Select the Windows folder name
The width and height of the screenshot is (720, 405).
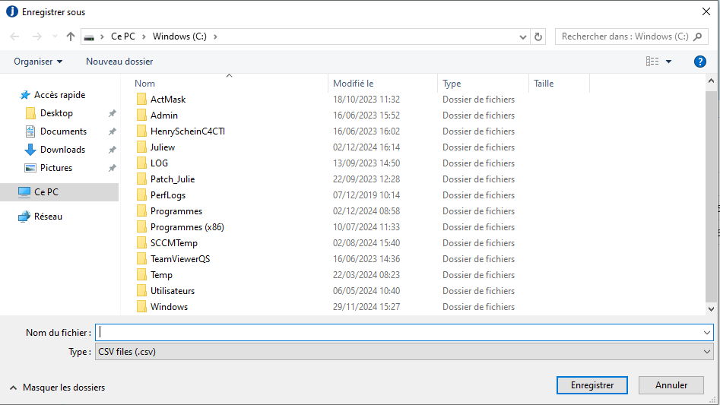click(x=169, y=307)
